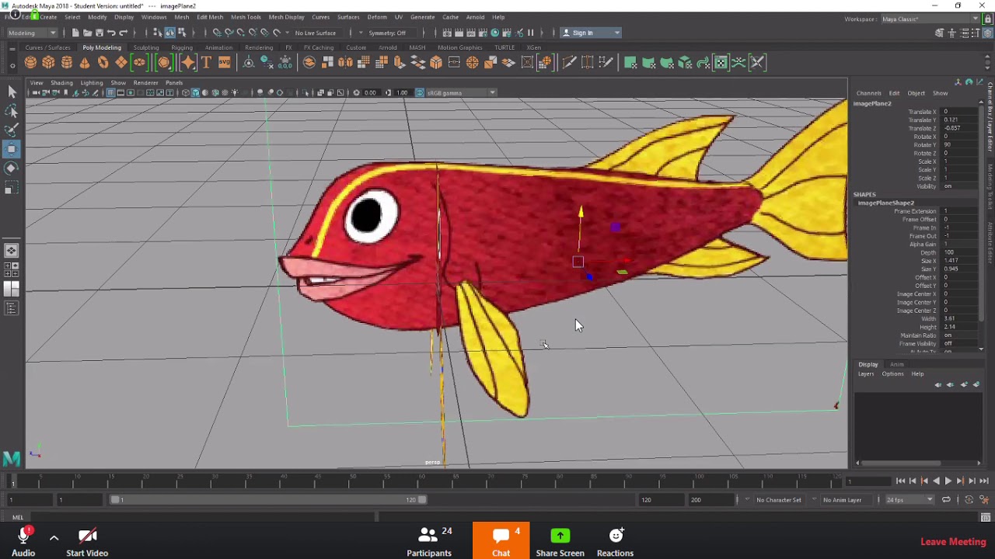This screenshot has width=995, height=559.
Task: Click the Save Scene icon
Action: (99, 33)
